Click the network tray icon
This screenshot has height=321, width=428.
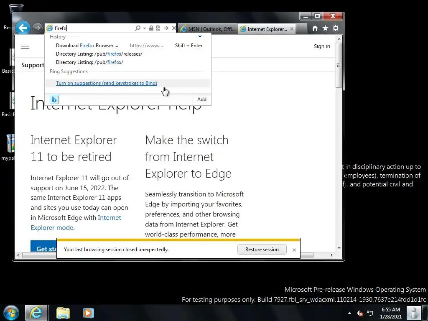(370, 313)
